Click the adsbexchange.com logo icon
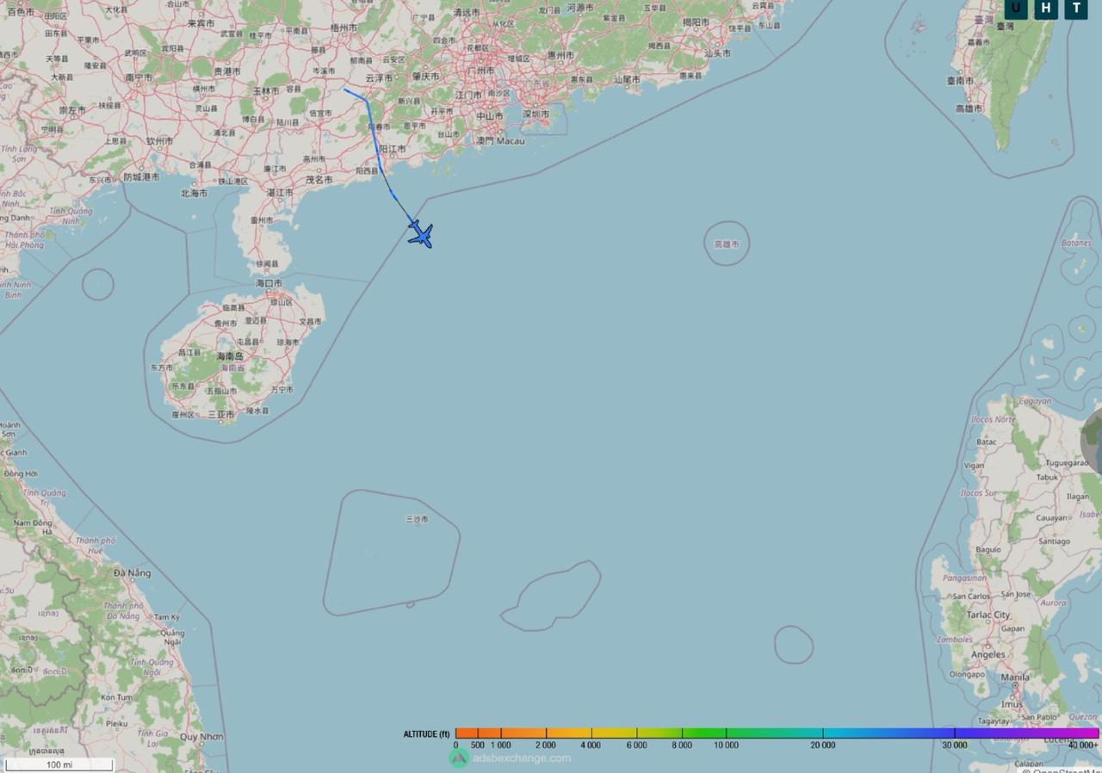Viewport: 1102px width, 773px height. tap(459, 758)
